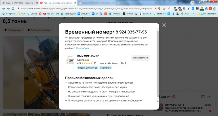The image size is (218, 116).
Task: Click the blue 'Y' extension icon
Action: point(188,9)
